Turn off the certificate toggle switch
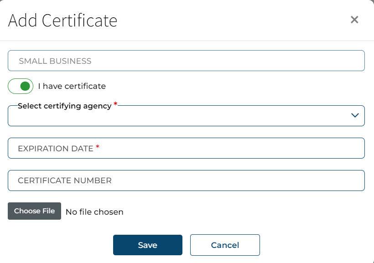374x263 pixels. [x=21, y=86]
